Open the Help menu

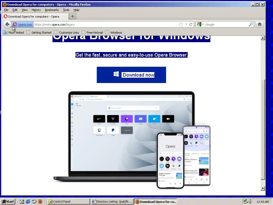76,10
